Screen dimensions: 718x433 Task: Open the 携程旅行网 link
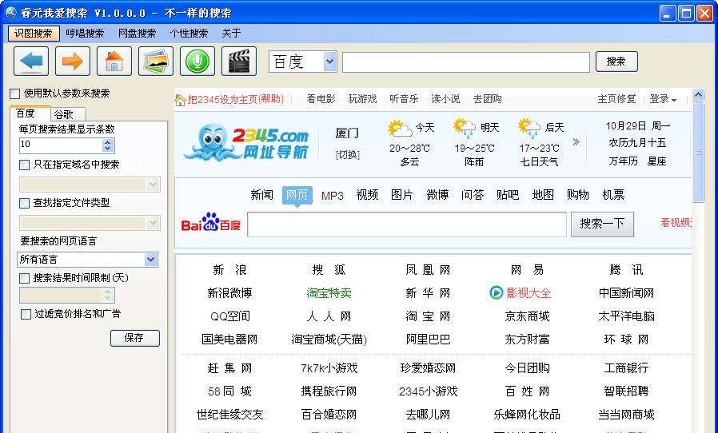(329, 391)
